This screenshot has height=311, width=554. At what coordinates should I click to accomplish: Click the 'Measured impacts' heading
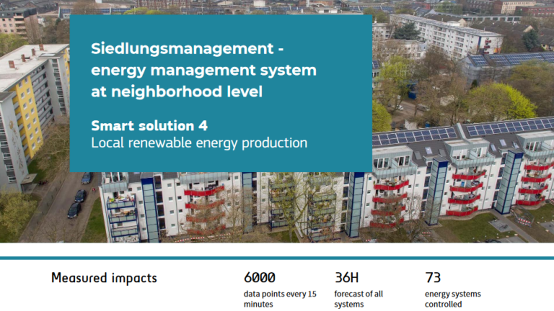pyautogui.click(x=104, y=278)
